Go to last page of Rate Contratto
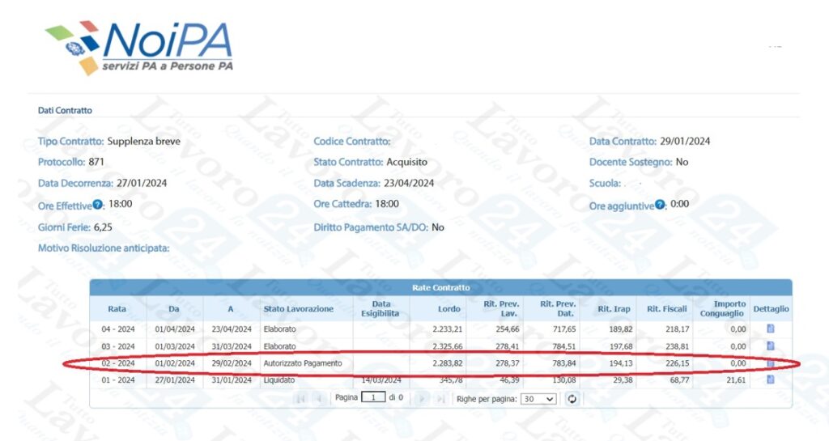The height and width of the screenshot is (441, 829). [x=440, y=399]
